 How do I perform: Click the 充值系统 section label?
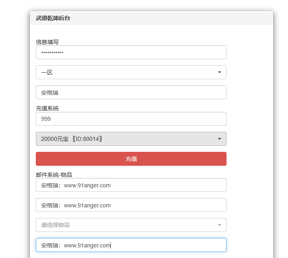click(x=47, y=108)
